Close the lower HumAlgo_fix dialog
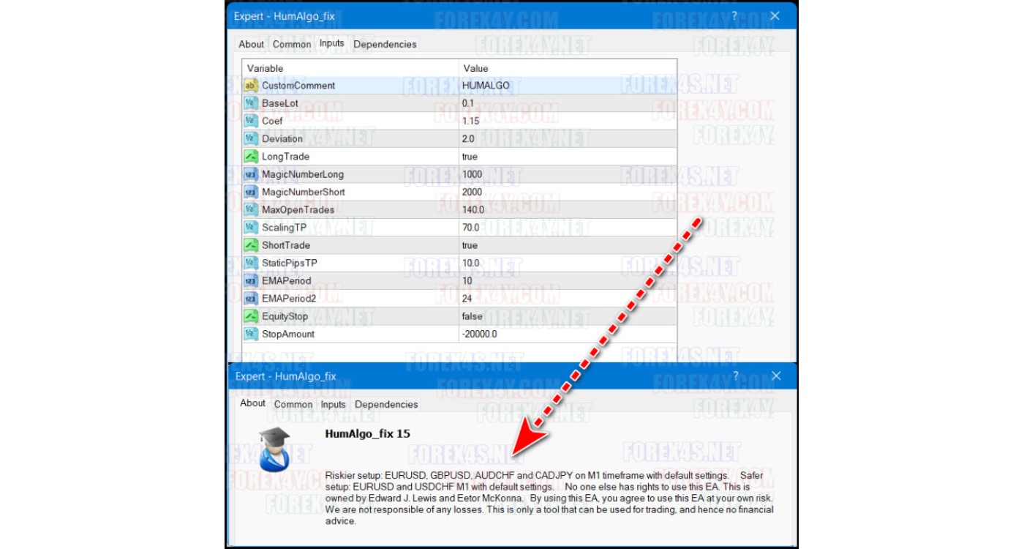The width and height of the screenshot is (1024, 549). (x=776, y=376)
